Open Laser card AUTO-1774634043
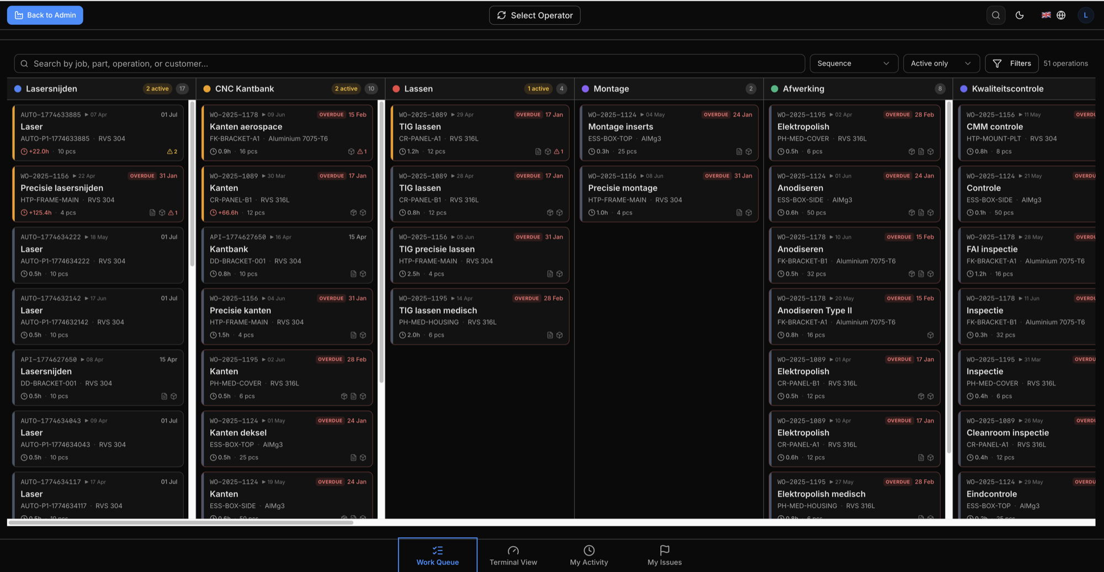This screenshot has height=572, width=1104. (x=98, y=439)
